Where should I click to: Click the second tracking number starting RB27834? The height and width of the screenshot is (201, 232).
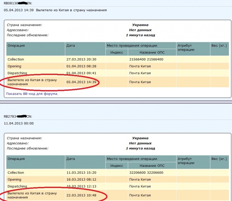18,116
